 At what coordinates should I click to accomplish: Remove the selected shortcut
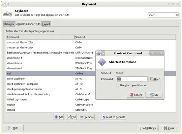87,117
